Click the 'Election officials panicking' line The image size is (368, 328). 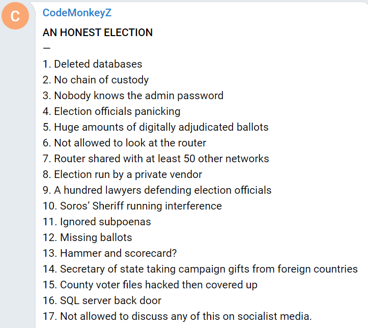coord(111,111)
